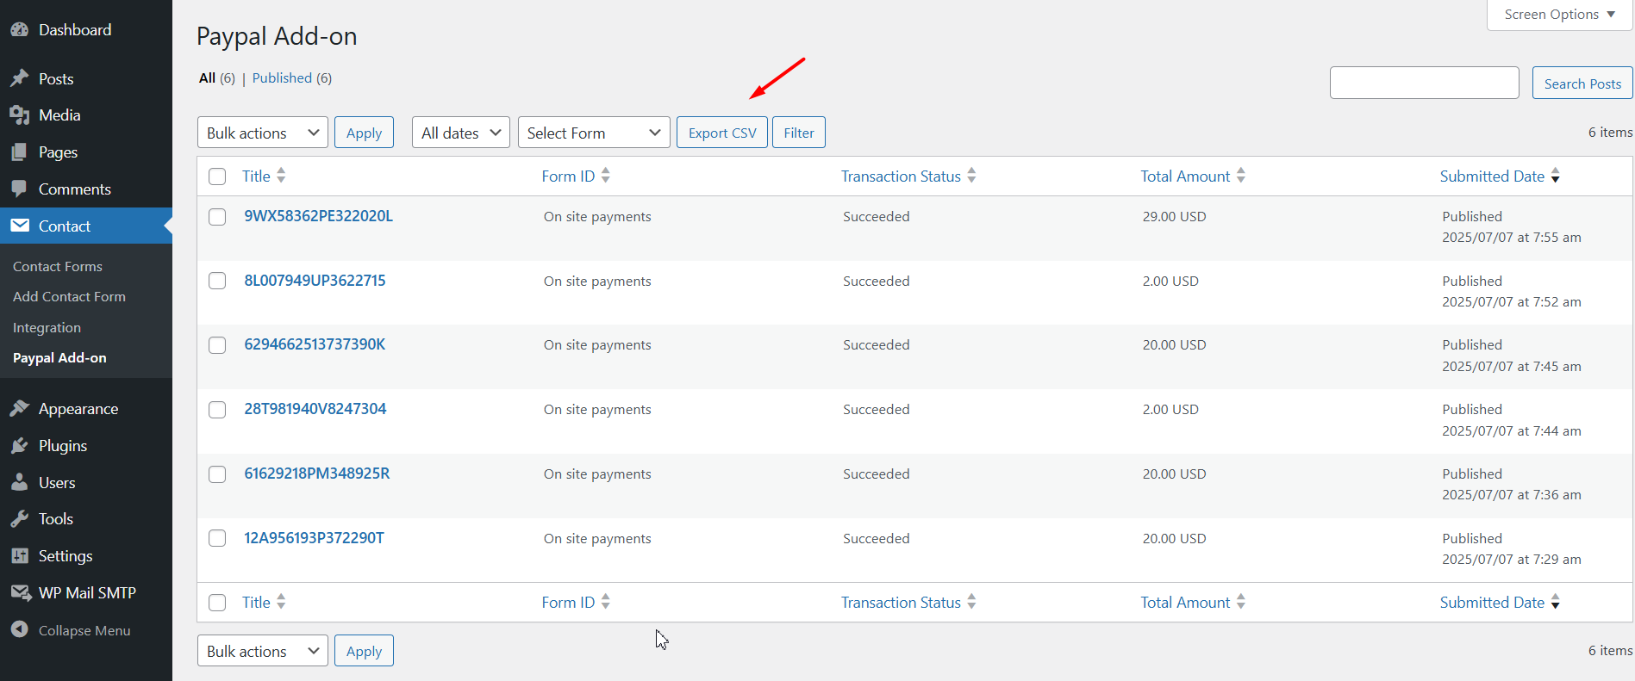Open the All dates dropdown

coord(461,133)
